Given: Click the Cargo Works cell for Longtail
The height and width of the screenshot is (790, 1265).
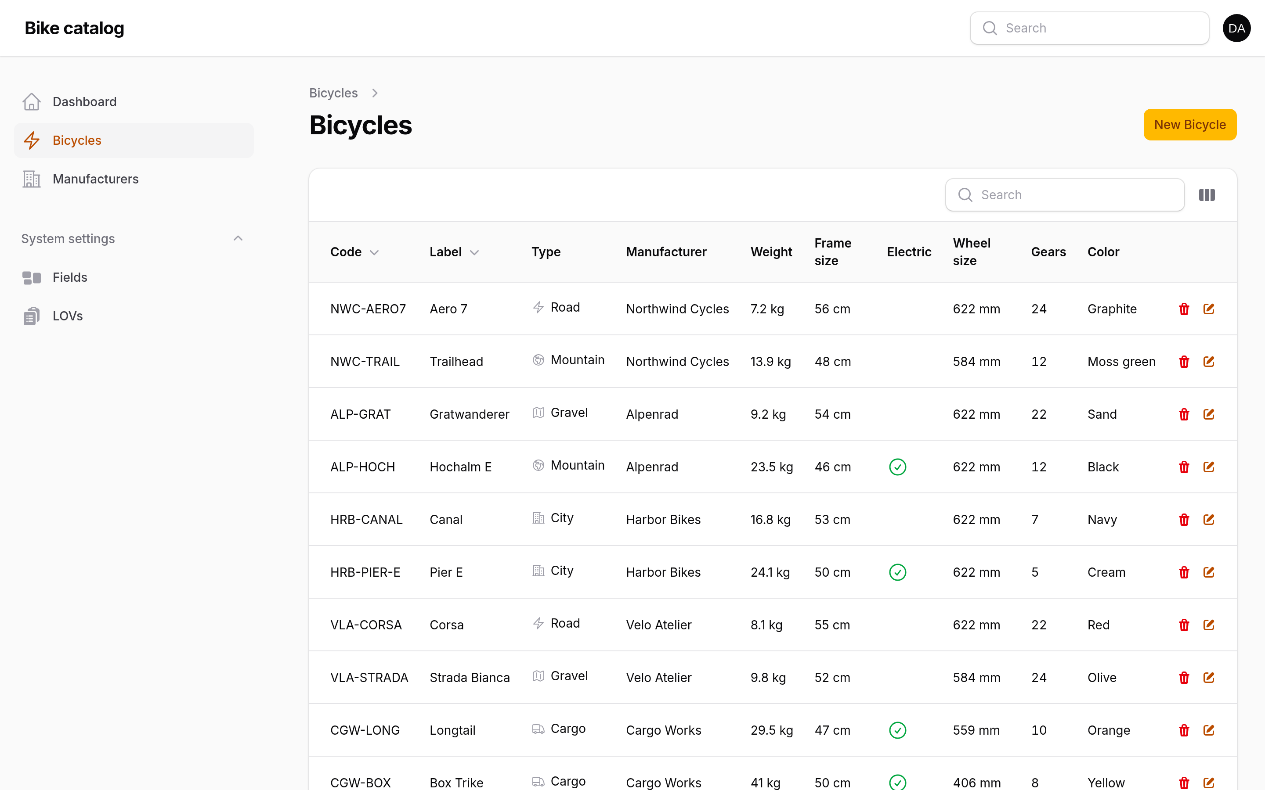Looking at the screenshot, I should (664, 730).
